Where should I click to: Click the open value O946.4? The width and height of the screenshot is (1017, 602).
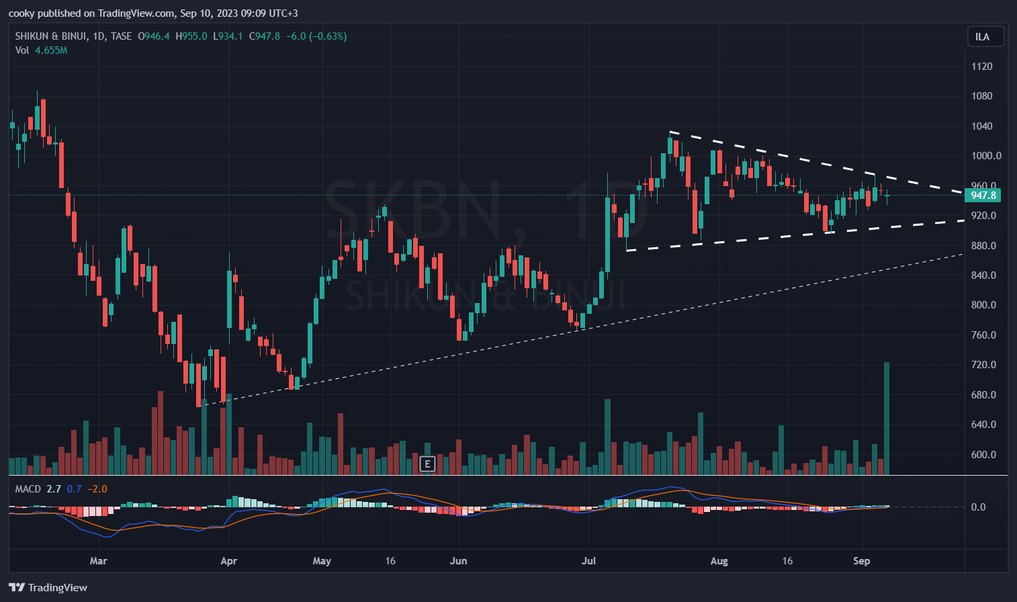[154, 36]
